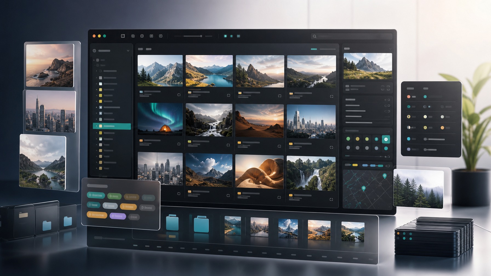Click the yellow pill in the map section header

355,165
